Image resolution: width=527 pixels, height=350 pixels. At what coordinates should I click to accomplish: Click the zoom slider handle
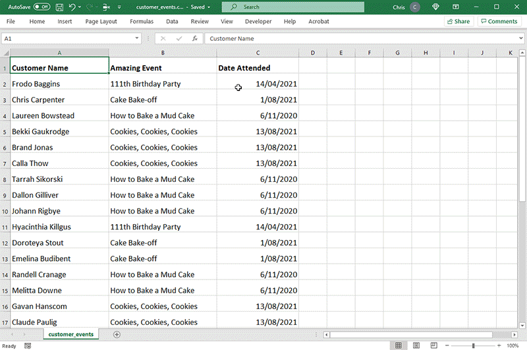473,345
